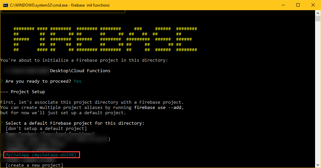Maximize the command prompt window
321x168 pixels.
[298, 5]
